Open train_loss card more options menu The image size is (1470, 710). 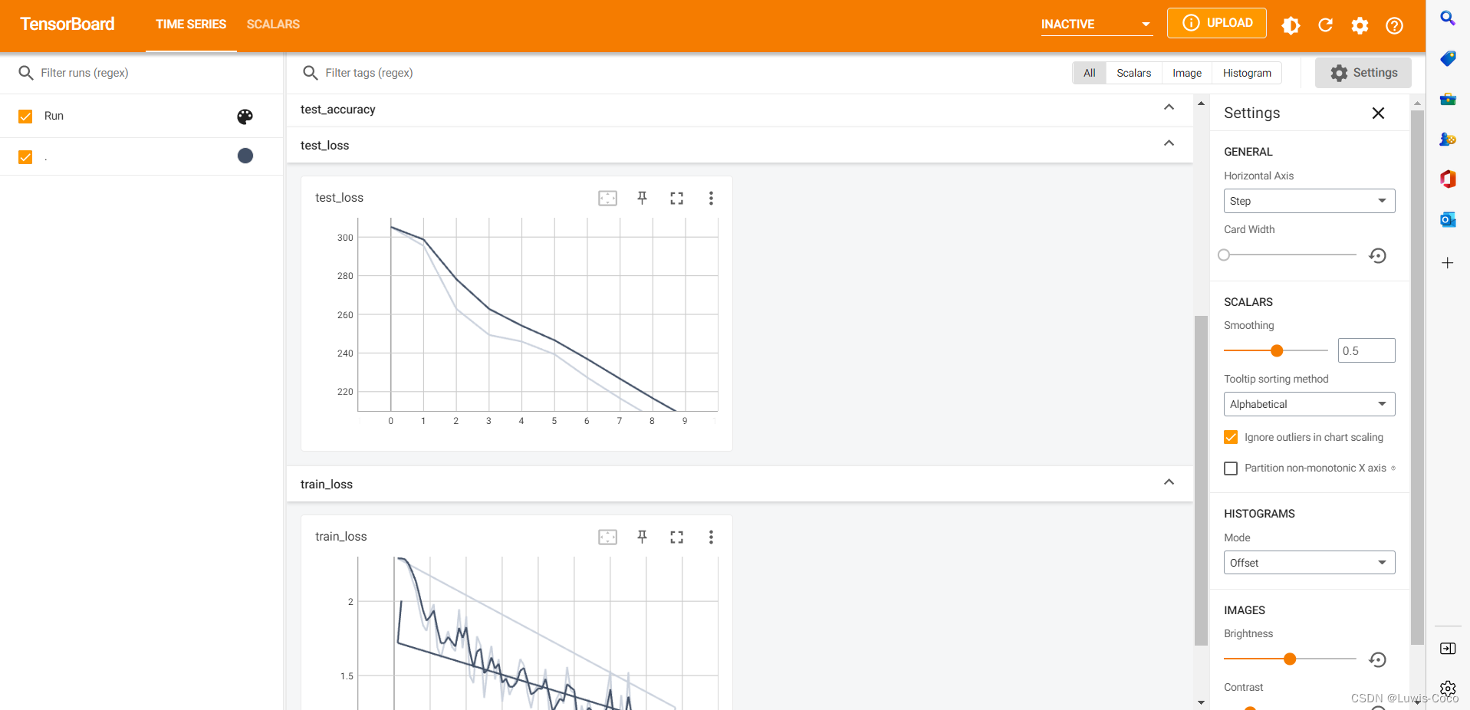[x=711, y=537]
